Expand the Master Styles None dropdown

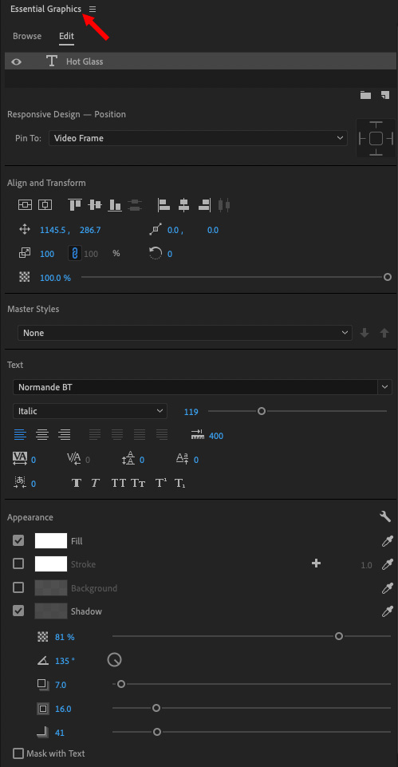click(185, 333)
